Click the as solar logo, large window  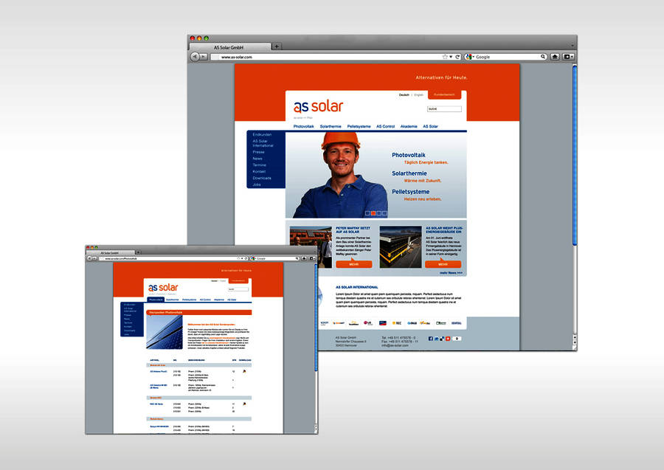tap(319, 107)
